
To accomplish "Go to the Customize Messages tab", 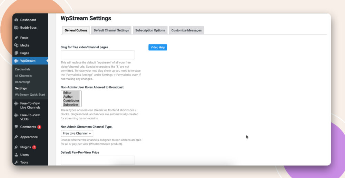I will click(186, 30).
